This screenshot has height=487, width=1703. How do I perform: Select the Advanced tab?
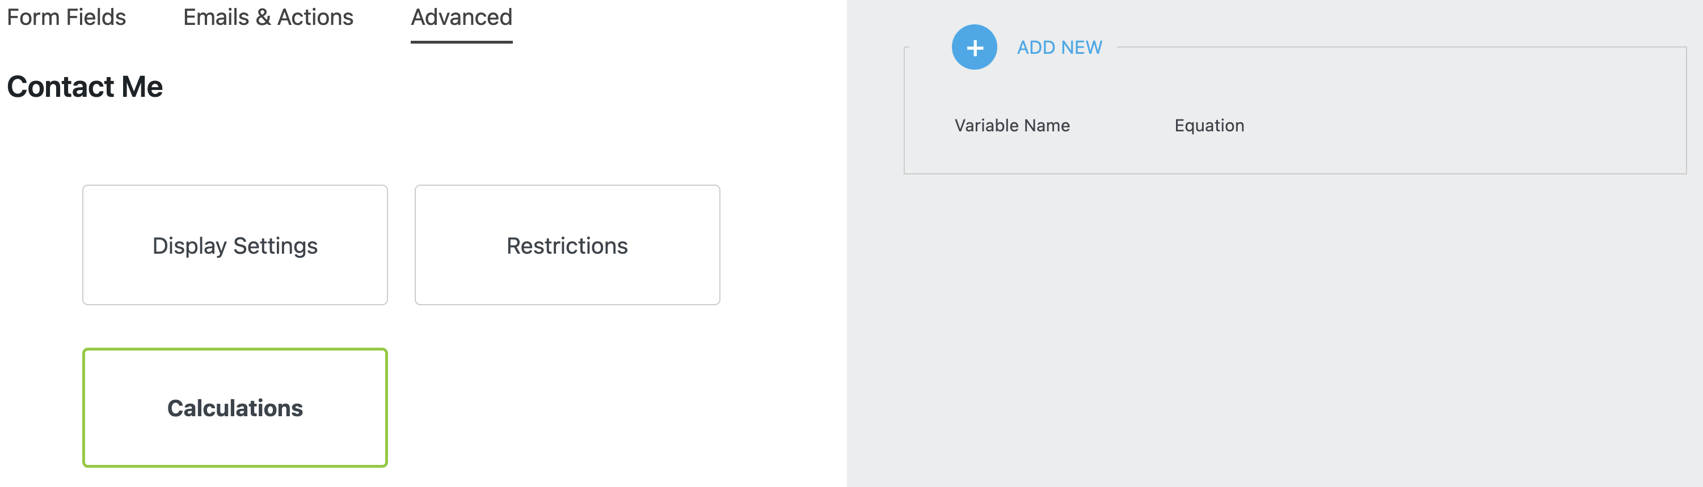click(461, 17)
